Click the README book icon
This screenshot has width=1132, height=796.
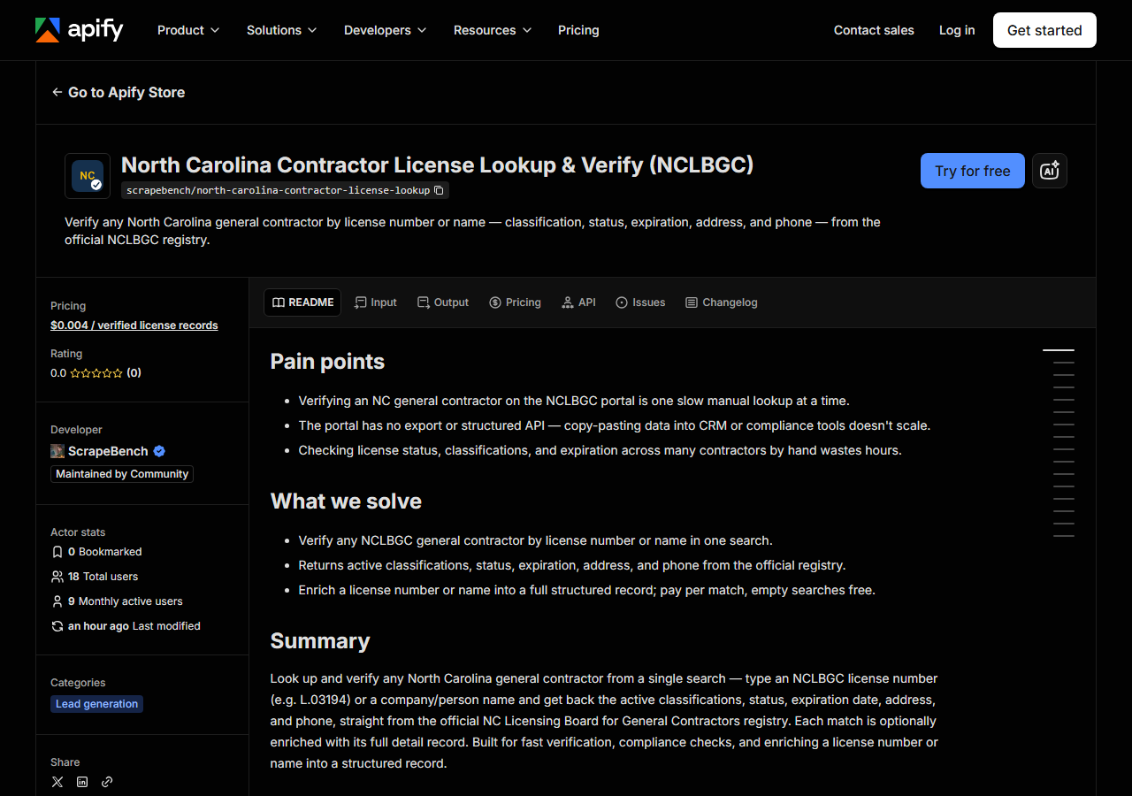pos(279,302)
